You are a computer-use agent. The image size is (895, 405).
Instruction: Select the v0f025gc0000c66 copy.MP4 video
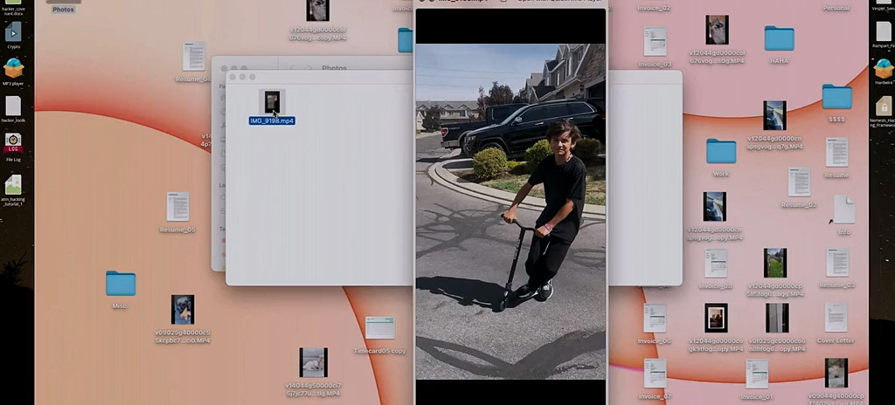click(x=777, y=318)
